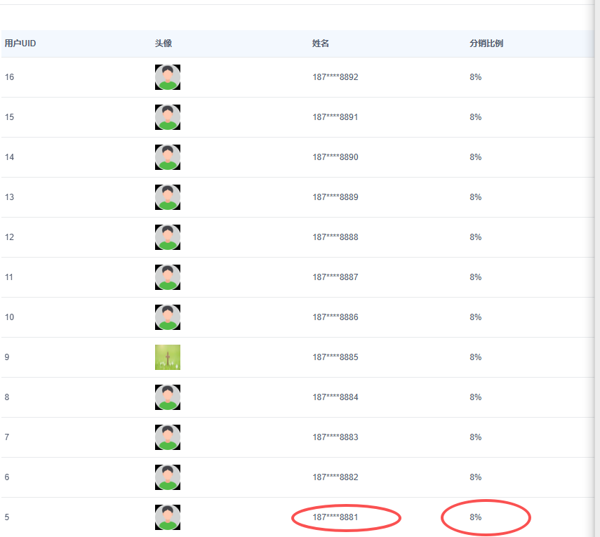Select name cell 187****8886
The height and width of the screenshot is (537, 600).
tap(335, 317)
